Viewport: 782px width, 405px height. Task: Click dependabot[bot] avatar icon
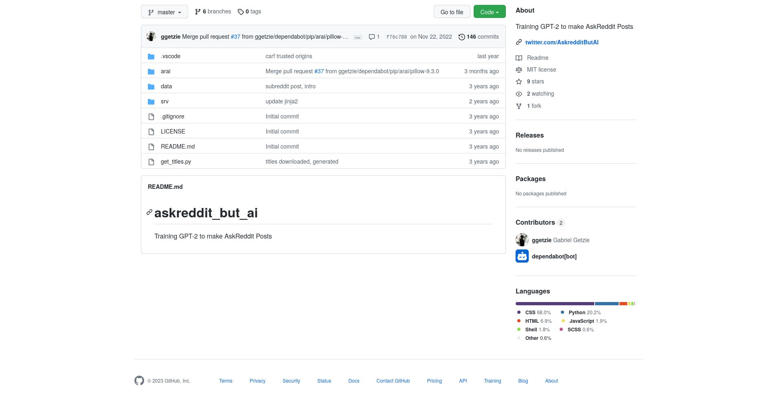(522, 256)
